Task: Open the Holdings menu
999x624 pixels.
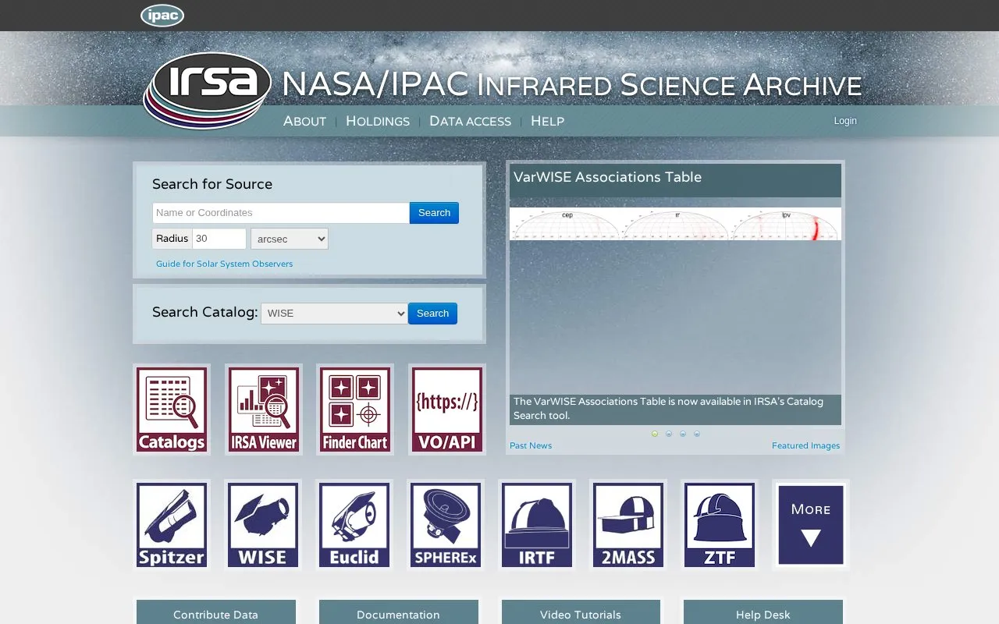Action: pyautogui.click(x=378, y=121)
